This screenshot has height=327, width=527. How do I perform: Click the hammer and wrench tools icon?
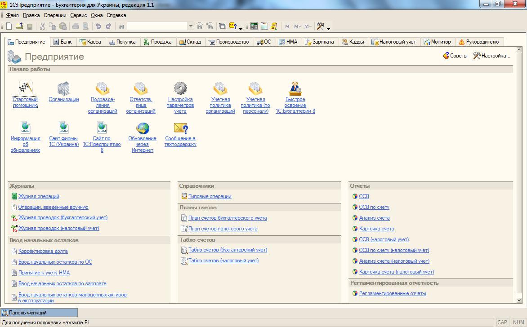tap(320, 26)
